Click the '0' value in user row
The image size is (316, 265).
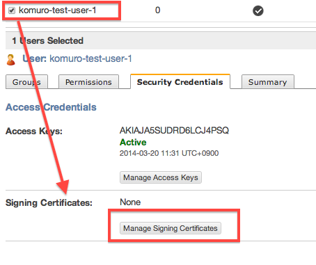click(x=158, y=10)
